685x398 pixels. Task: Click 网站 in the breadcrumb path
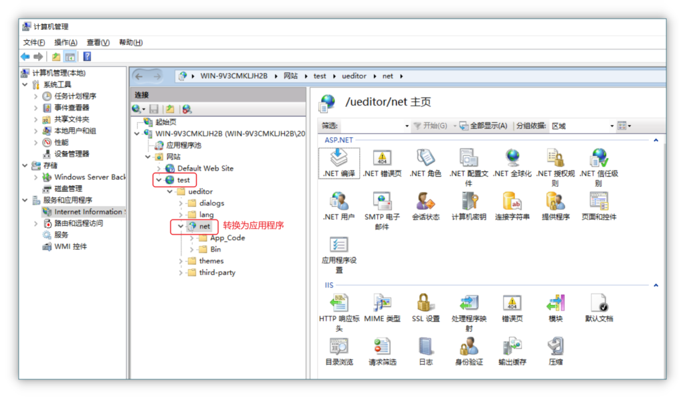point(290,76)
